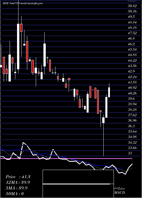The width and height of the screenshot is (142, 198).
Task: Click the MACD histogram box at bottom
Action: [x=78, y=184]
